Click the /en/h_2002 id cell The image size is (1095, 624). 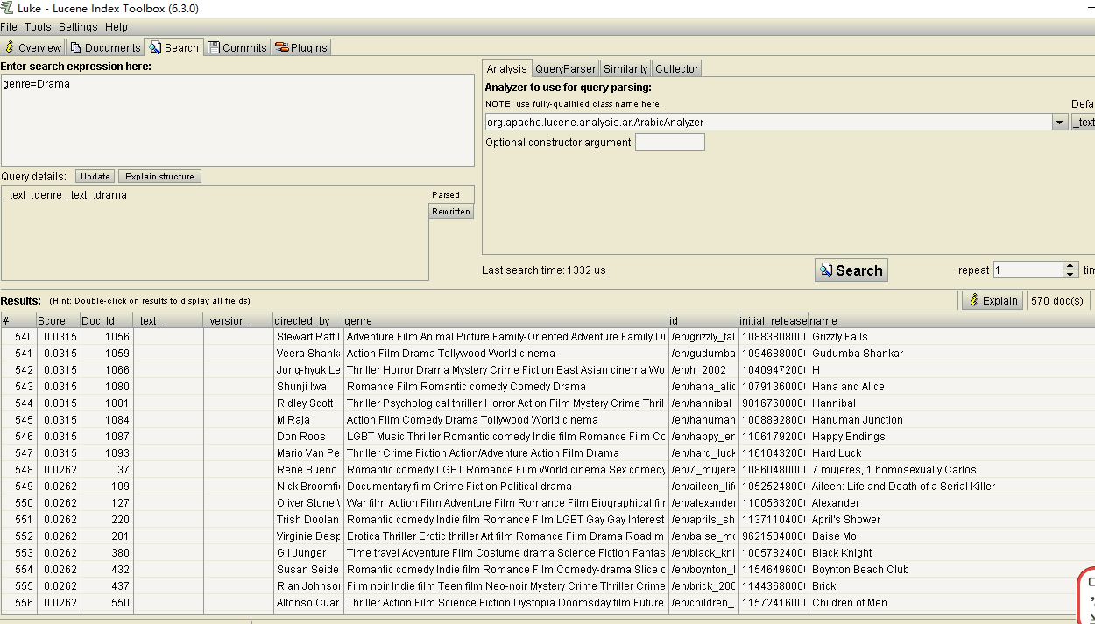point(703,370)
